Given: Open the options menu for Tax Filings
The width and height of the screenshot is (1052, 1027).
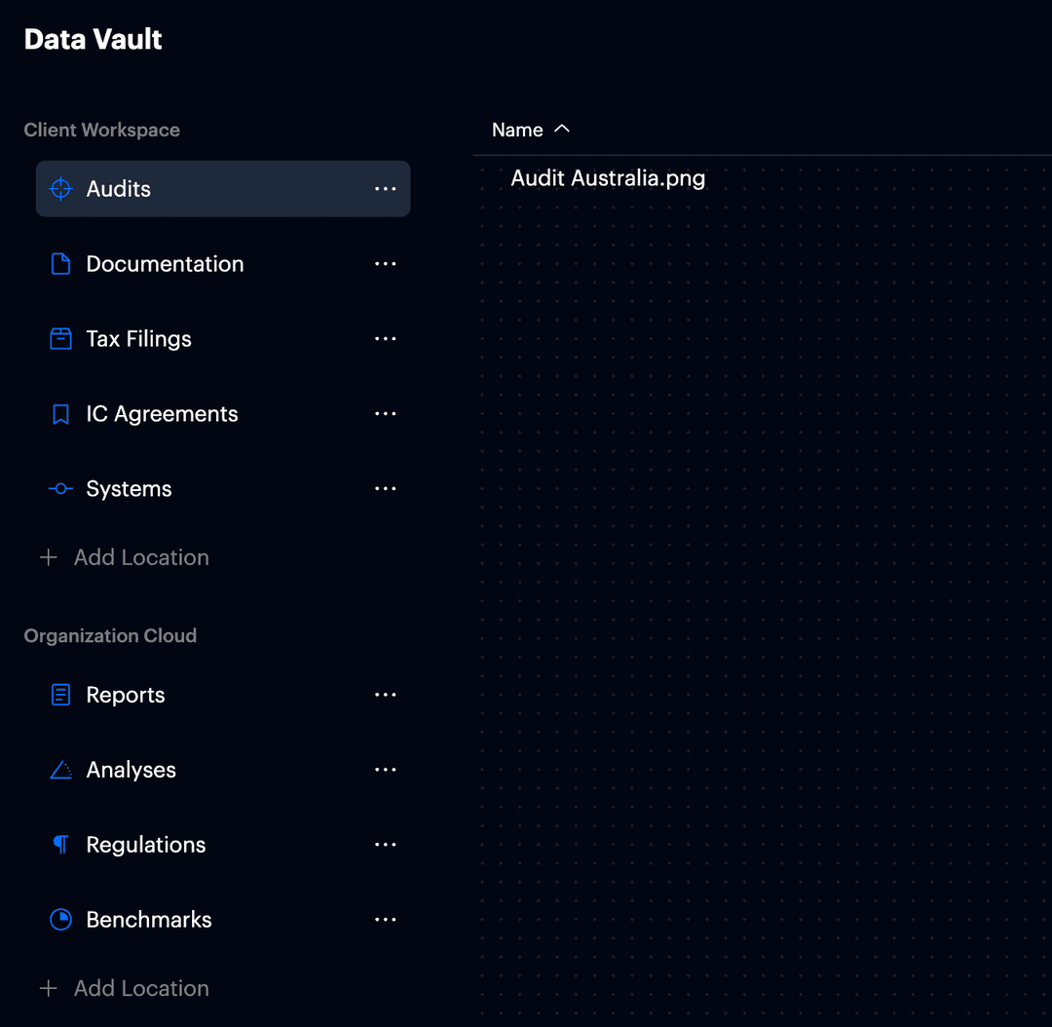Looking at the screenshot, I should (x=385, y=338).
